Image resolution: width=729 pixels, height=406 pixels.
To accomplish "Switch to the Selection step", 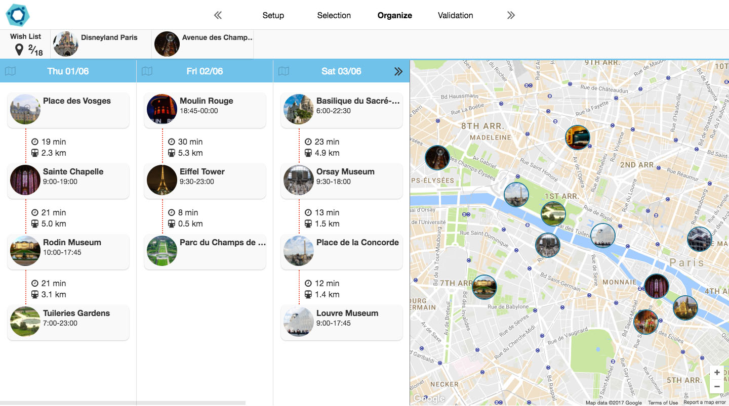I will [334, 15].
